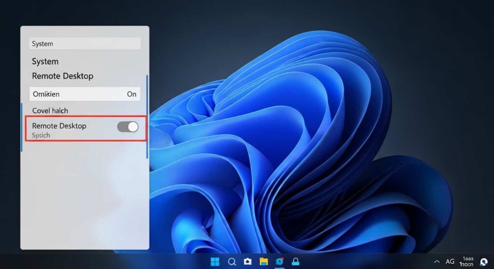
Task: Open taskbar Search magnifier
Action: 232,261
